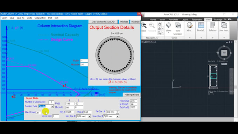This screenshot has width=238, height=134.
Task: Expand the Model Viewports panel arrow
Action: 201,38
